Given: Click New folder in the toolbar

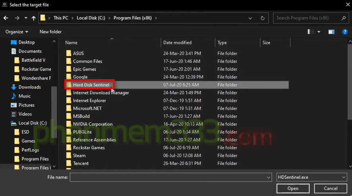Looking at the screenshot, I should pos(51,32).
